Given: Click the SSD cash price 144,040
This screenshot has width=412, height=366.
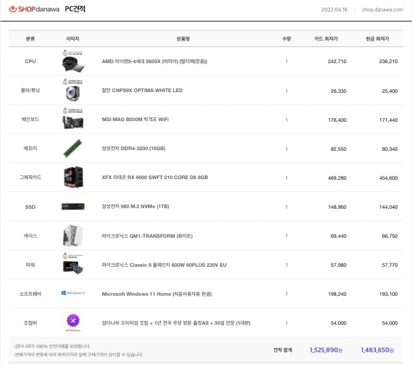Looking at the screenshot, I should click(388, 207).
